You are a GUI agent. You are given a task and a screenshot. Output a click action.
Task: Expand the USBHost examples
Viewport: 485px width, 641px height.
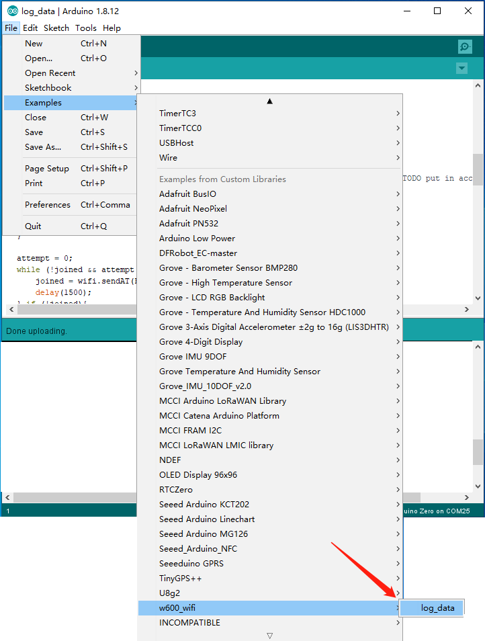(270, 142)
